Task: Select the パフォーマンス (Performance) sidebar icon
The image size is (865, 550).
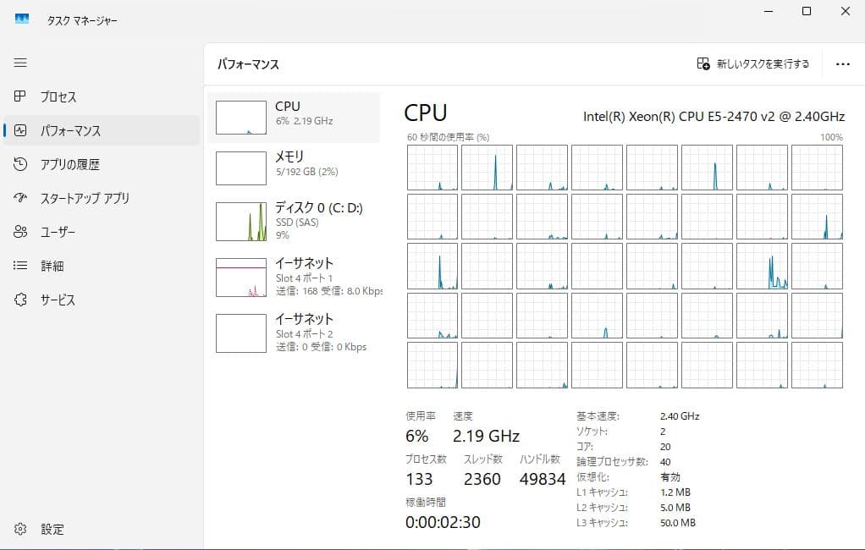Action: click(x=20, y=130)
